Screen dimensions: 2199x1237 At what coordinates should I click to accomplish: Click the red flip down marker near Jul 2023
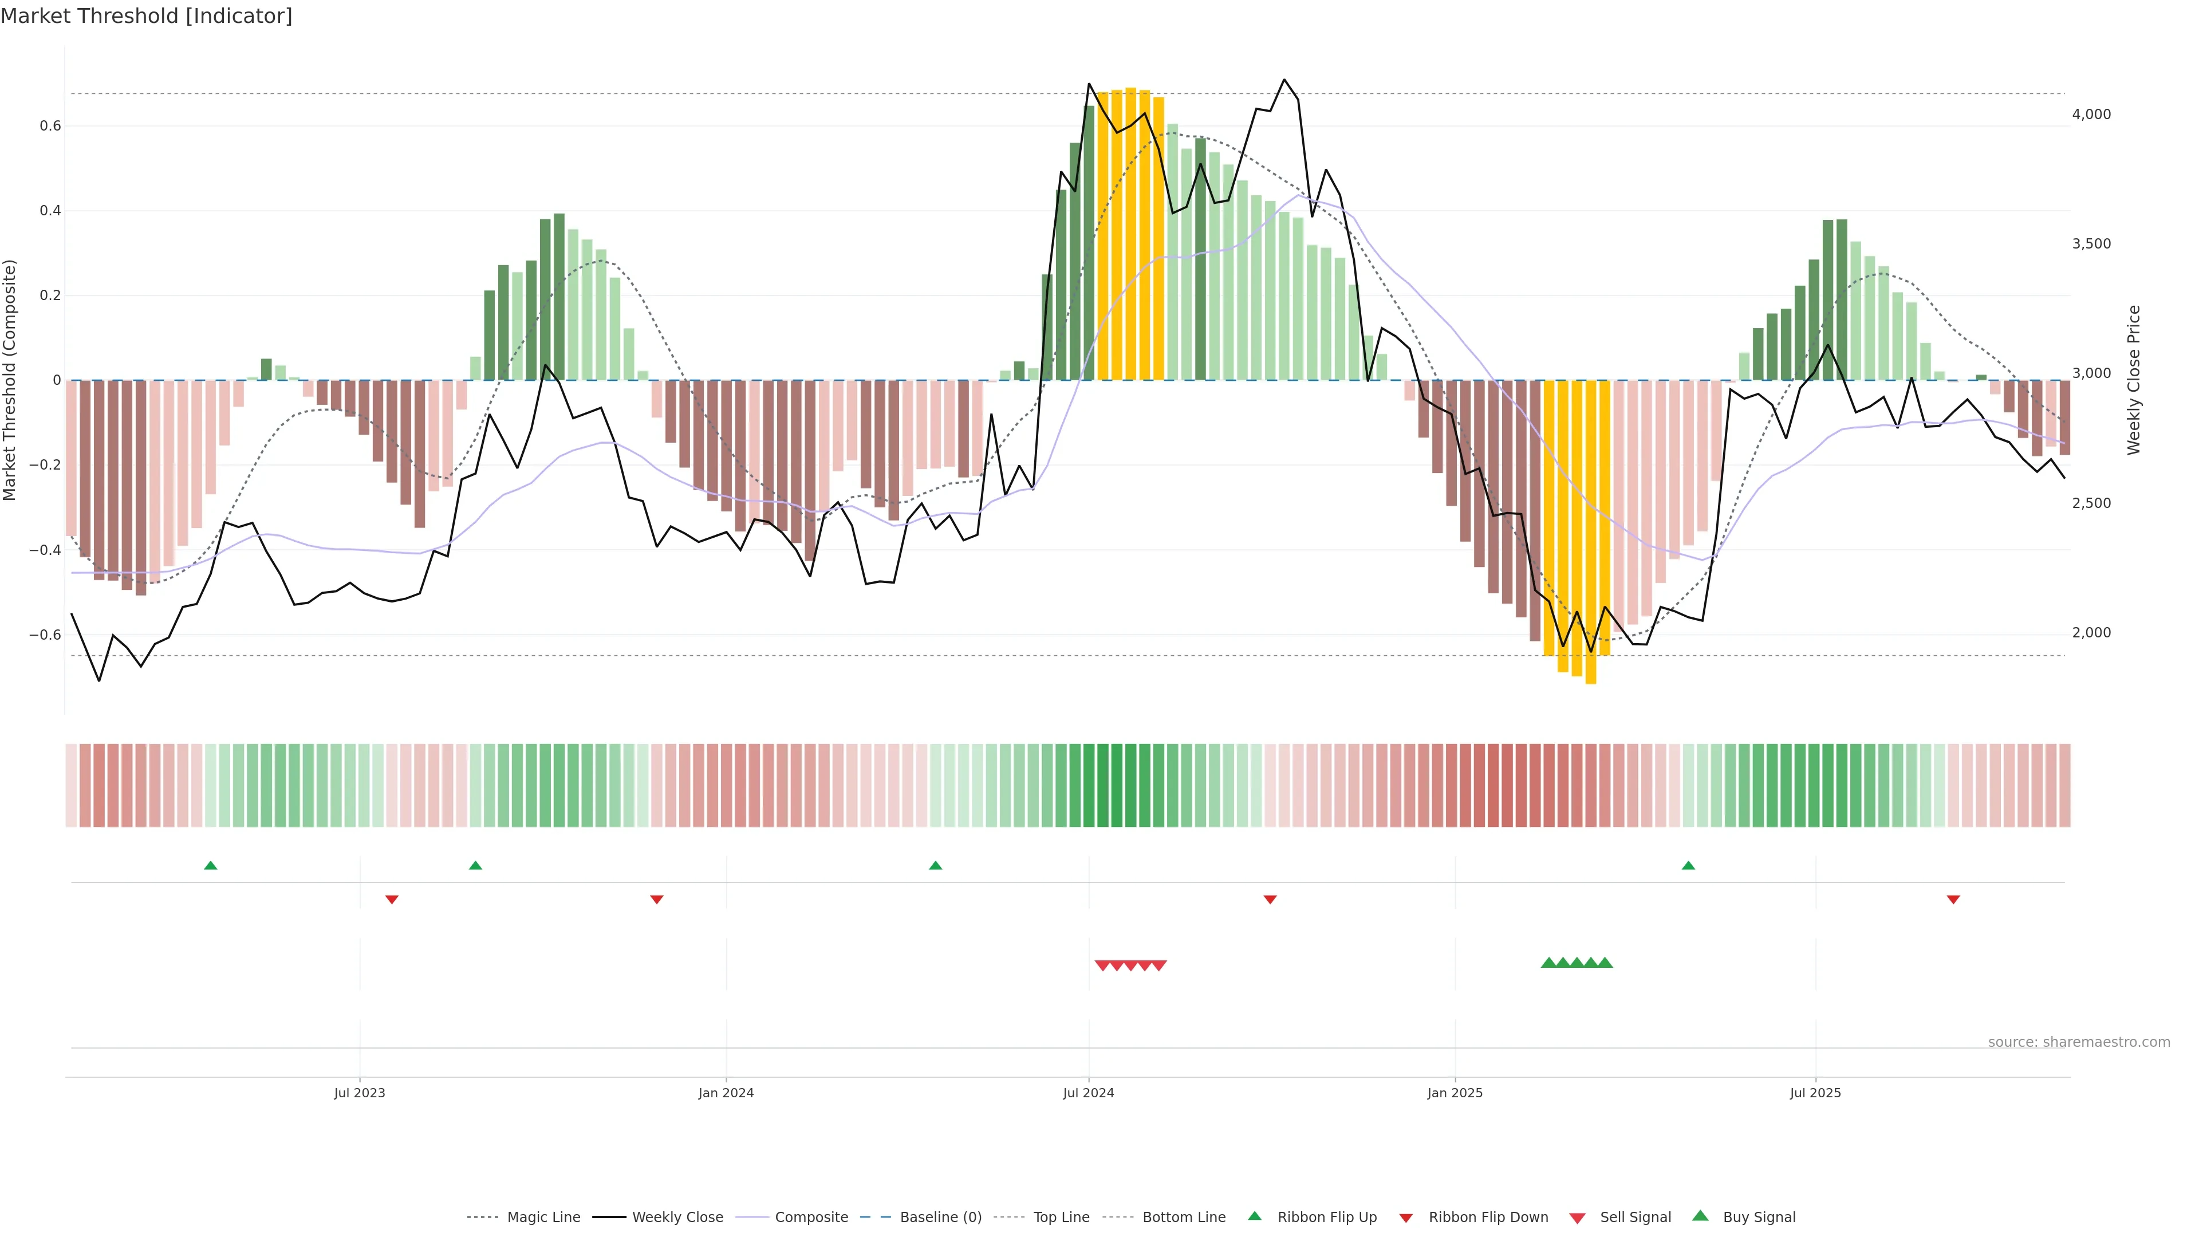tap(392, 899)
